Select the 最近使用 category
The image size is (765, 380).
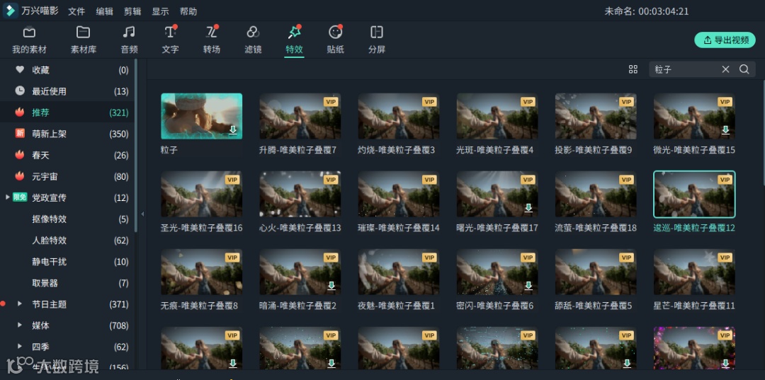pyautogui.click(x=67, y=91)
